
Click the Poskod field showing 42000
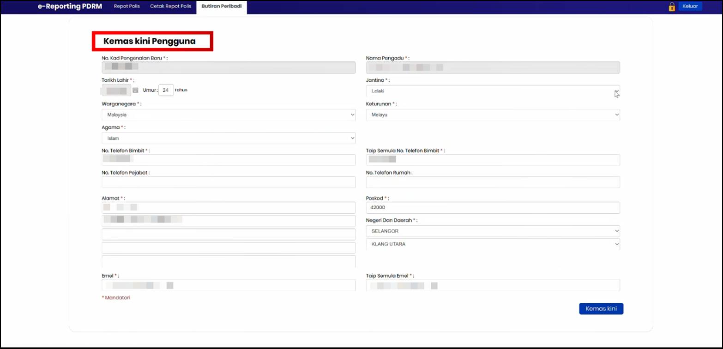click(493, 207)
